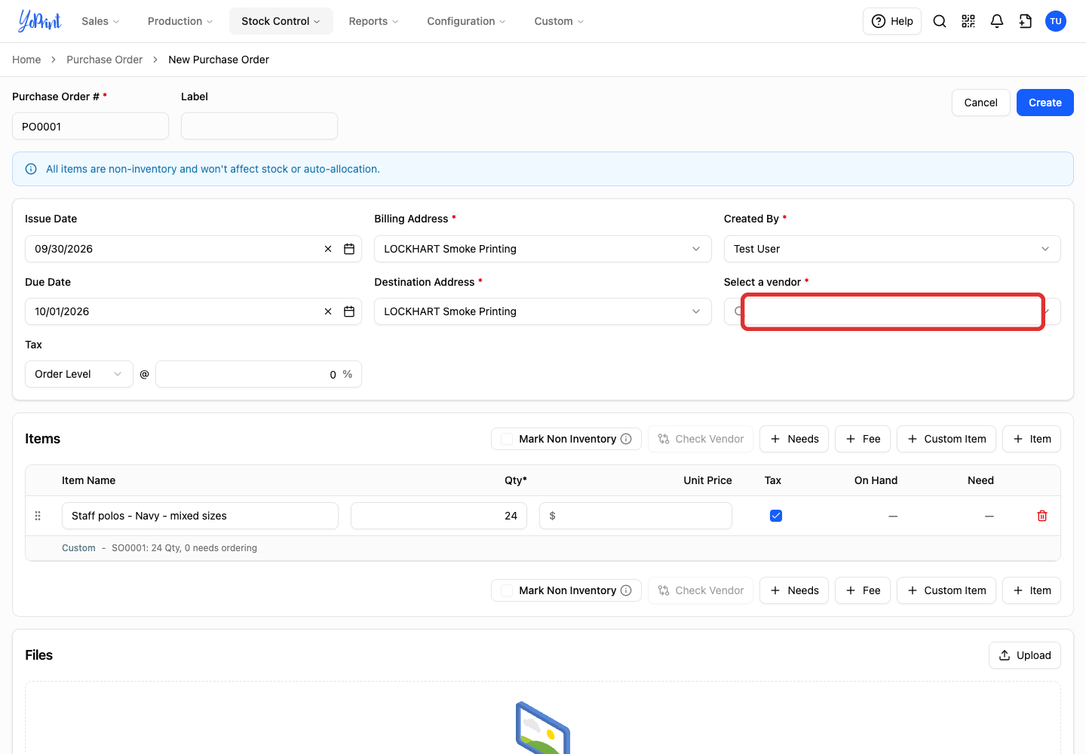Click the top Custom Item button
The image size is (1086, 754).
click(946, 439)
